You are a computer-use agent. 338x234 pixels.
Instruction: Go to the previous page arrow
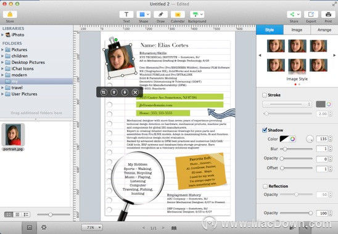coord(144,228)
